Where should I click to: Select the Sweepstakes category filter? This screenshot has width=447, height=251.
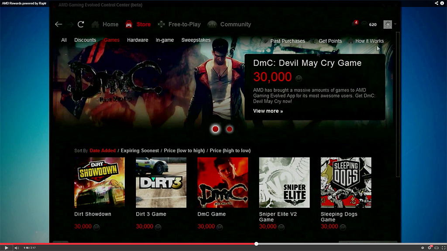tap(196, 40)
